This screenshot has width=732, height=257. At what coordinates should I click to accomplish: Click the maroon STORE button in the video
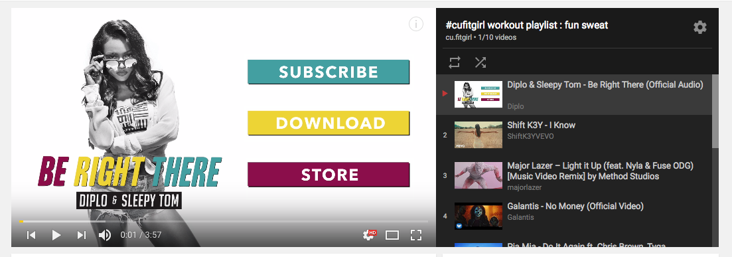tap(329, 175)
